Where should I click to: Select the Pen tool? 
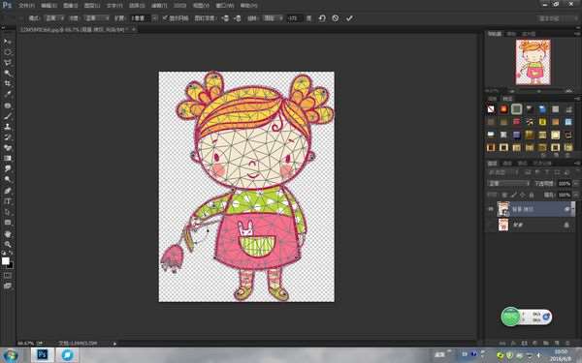pyautogui.click(x=7, y=191)
